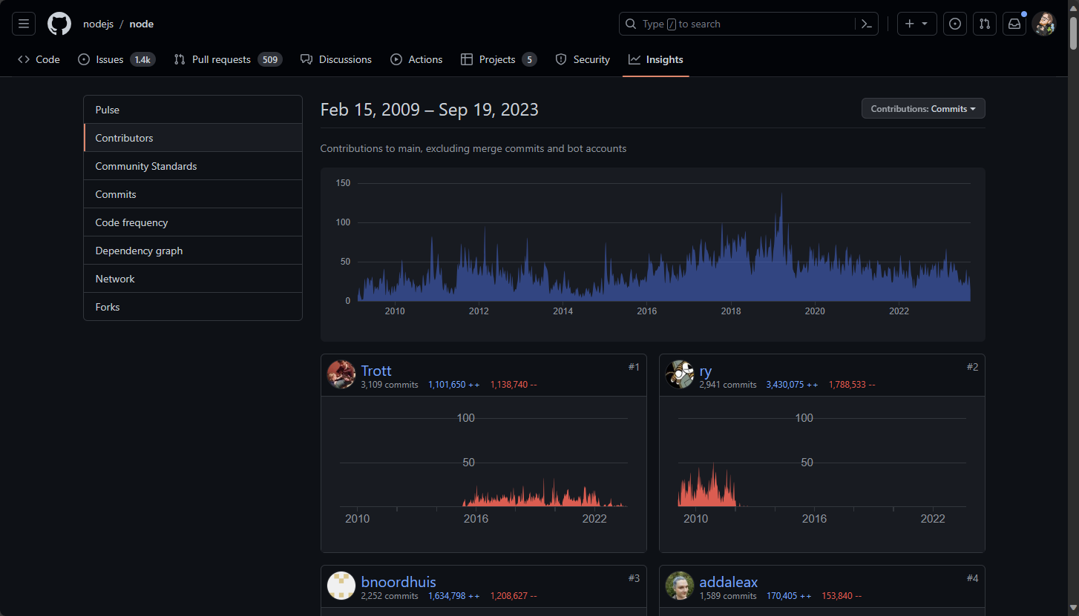Screen dimensions: 1079x616
Task: Select Pulse in the sidebar
Action: [x=193, y=110]
